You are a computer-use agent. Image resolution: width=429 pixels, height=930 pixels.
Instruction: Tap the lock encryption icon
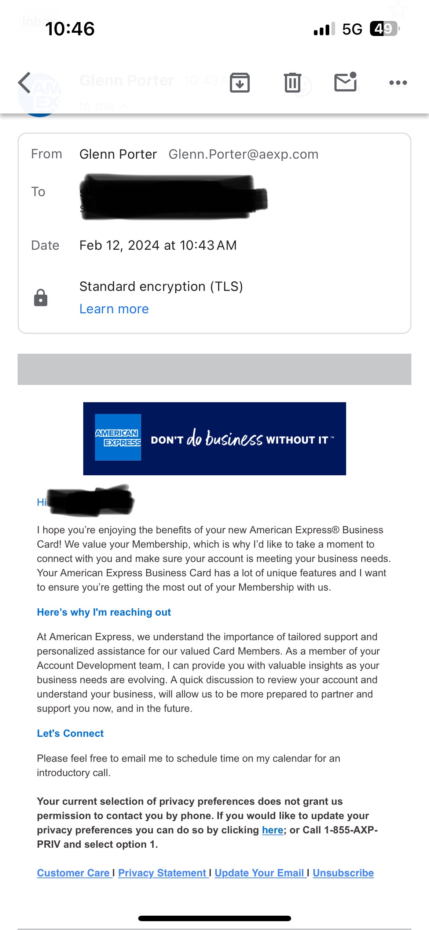tap(41, 298)
